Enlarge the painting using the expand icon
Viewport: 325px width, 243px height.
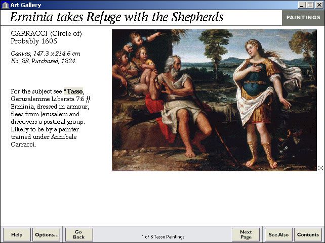click(x=320, y=168)
